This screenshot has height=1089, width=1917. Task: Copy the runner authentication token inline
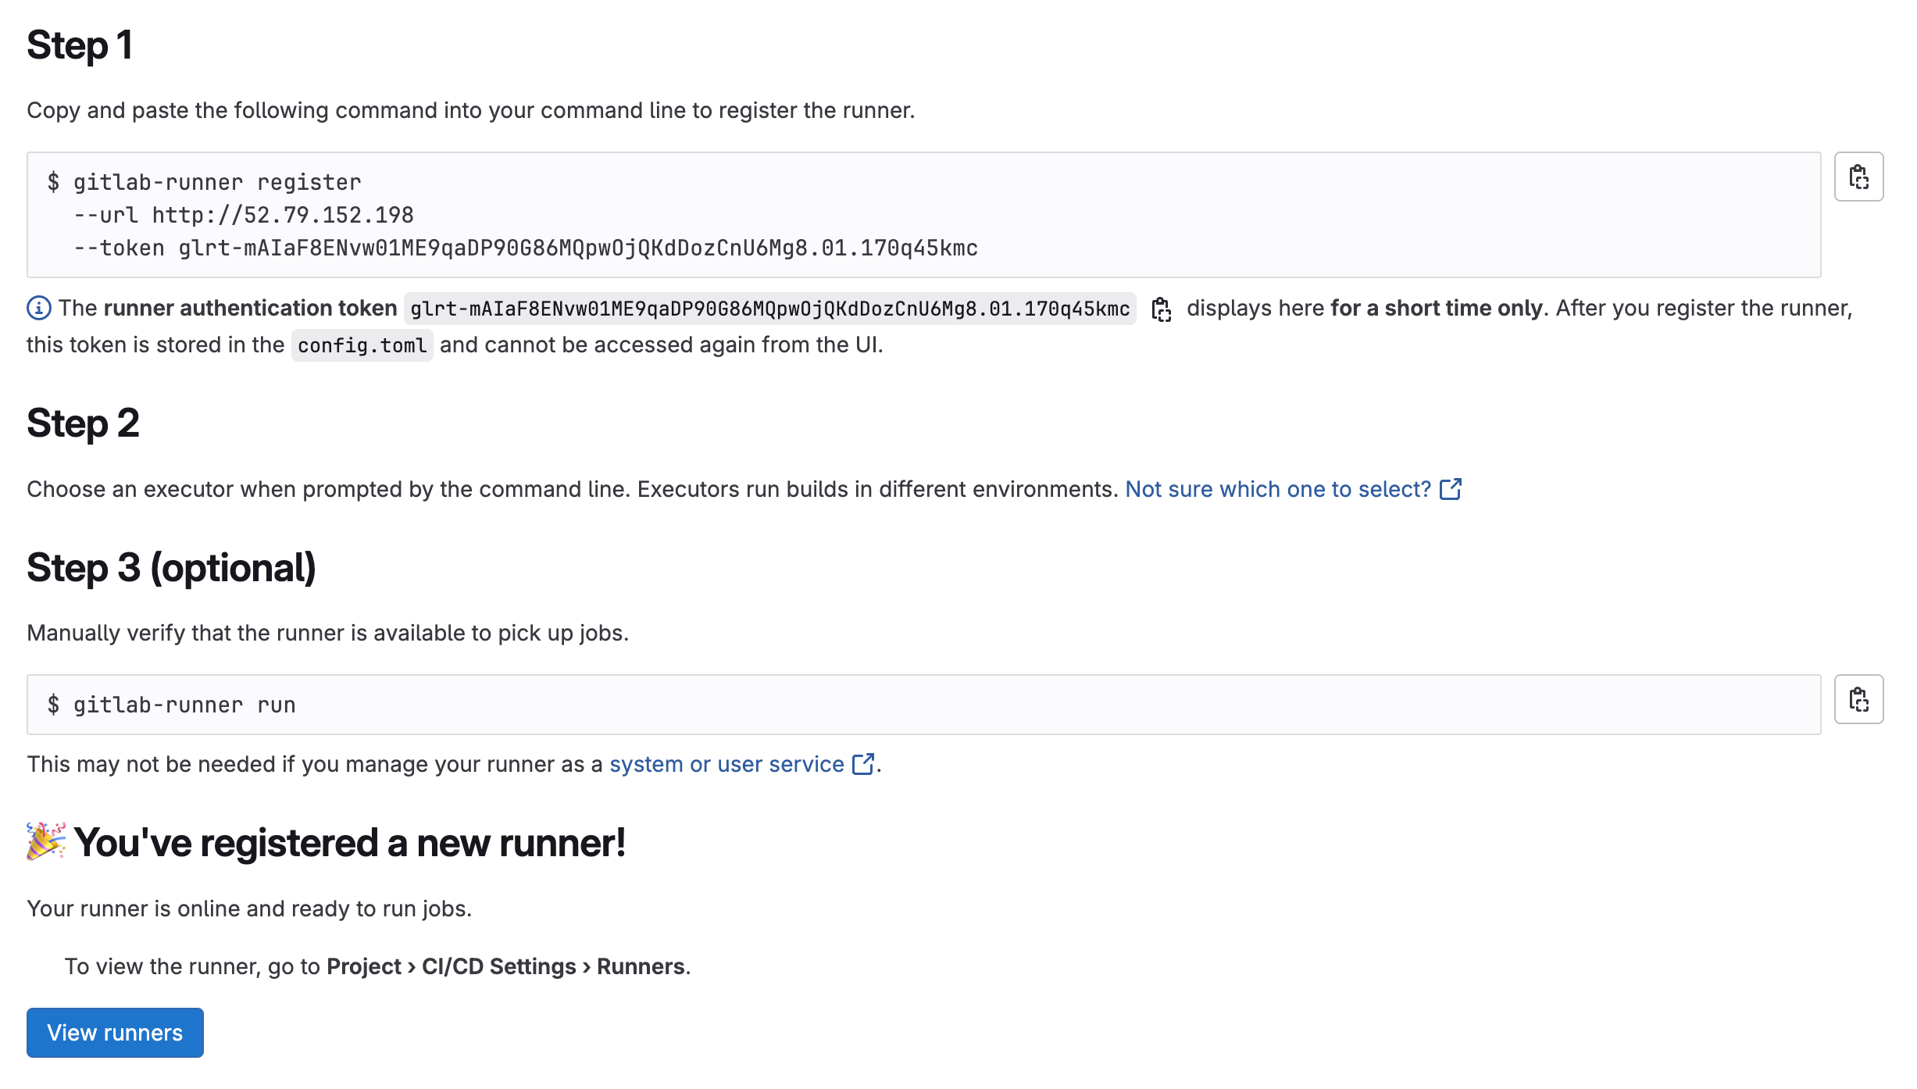(x=1161, y=309)
